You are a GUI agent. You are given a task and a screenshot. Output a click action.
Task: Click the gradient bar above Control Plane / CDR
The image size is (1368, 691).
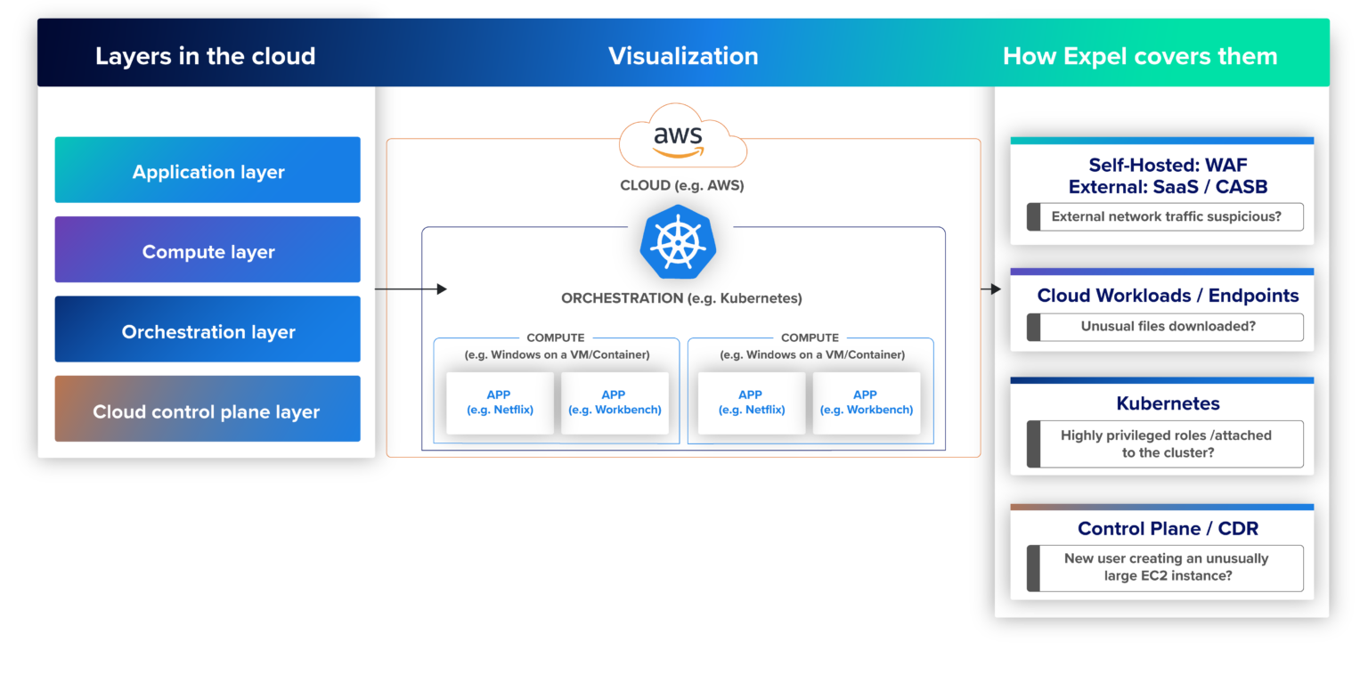pos(1161,506)
